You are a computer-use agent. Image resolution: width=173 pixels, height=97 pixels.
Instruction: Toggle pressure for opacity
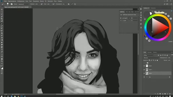(41, 4)
